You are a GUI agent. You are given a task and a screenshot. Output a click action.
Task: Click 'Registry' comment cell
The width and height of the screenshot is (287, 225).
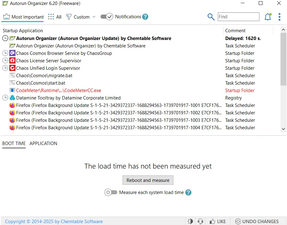(233, 98)
